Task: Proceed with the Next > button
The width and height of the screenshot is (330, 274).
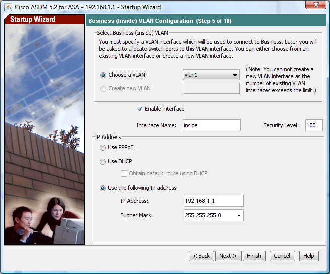Action: [x=228, y=256]
